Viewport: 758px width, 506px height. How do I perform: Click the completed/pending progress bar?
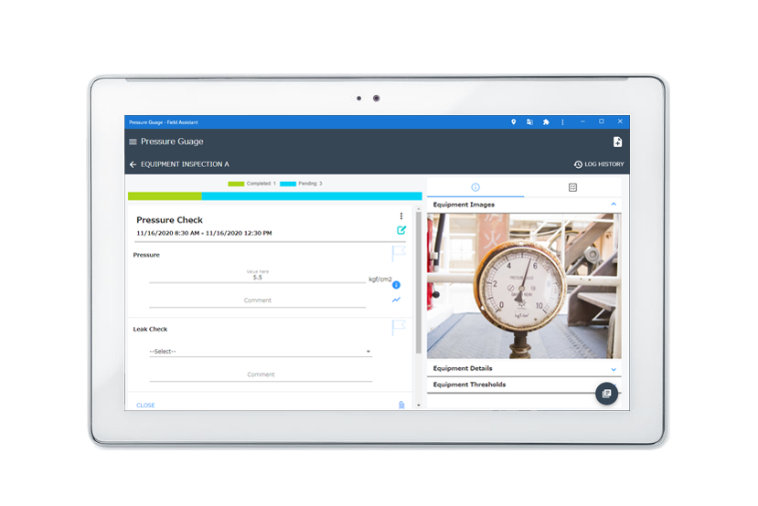click(274, 195)
